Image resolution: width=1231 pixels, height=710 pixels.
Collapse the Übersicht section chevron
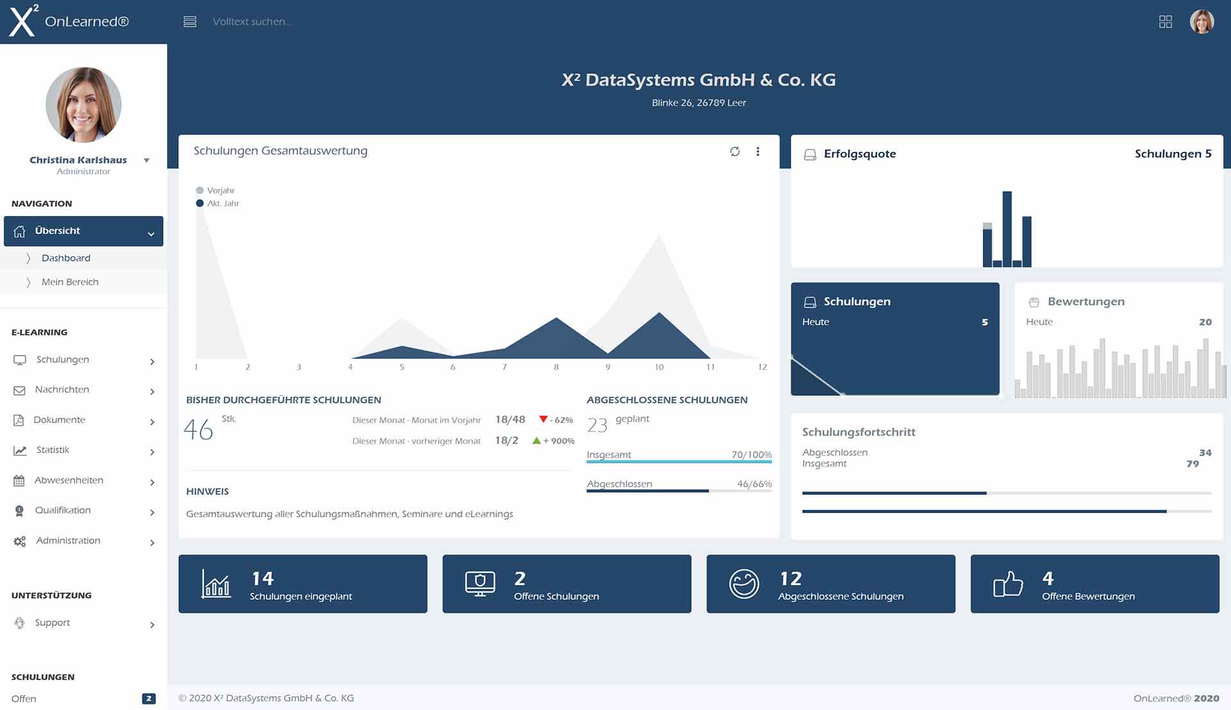click(x=151, y=234)
